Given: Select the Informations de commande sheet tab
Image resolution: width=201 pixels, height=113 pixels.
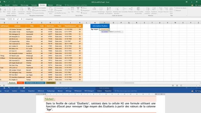Looking at the screenshot, I should click(35, 83).
